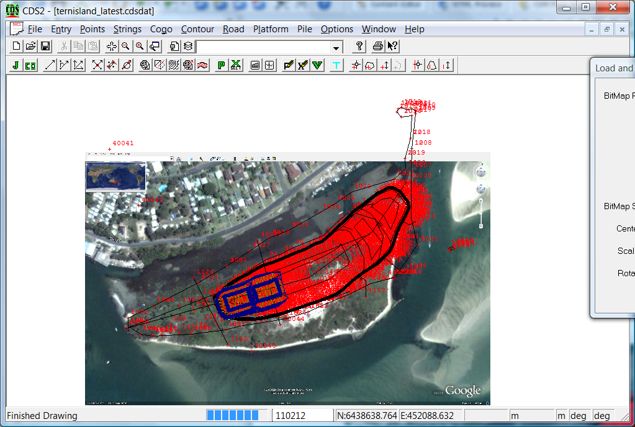635x427 pixels.
Task: Open the Platform menu
Action: 271,29
